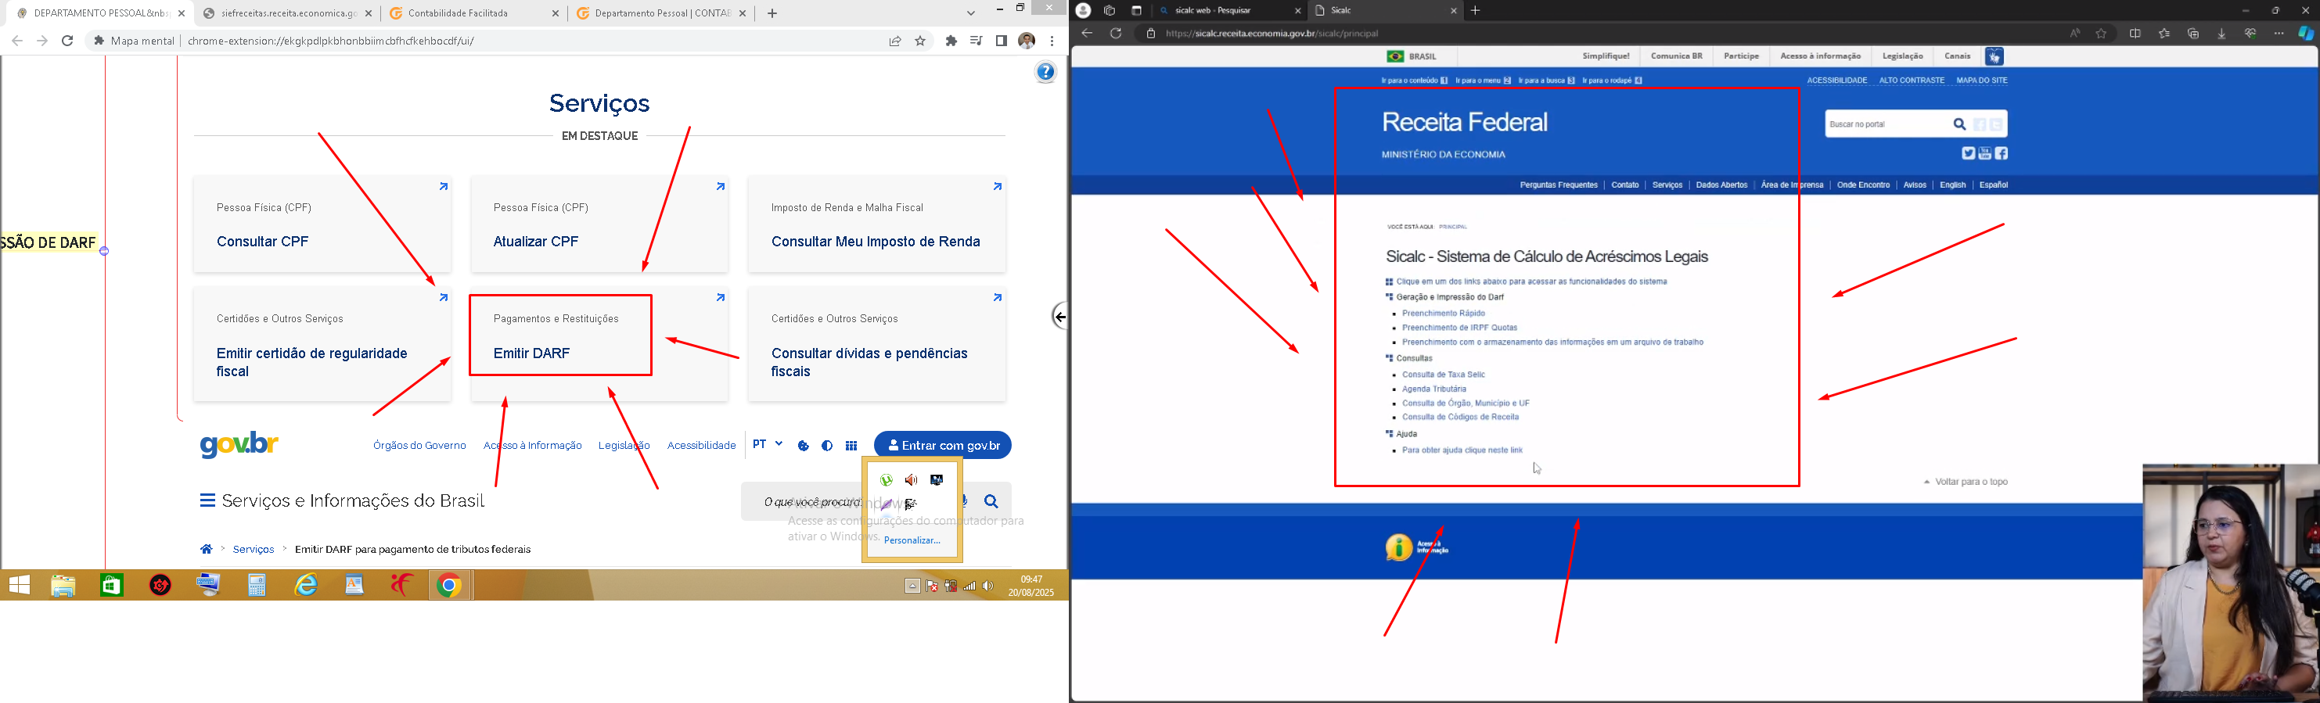Image resolution: width=2320 pixels, height=703 pixels.
Task: Switch to the Contabilidade Facilitada tab
Action: [x=475, y=13]
